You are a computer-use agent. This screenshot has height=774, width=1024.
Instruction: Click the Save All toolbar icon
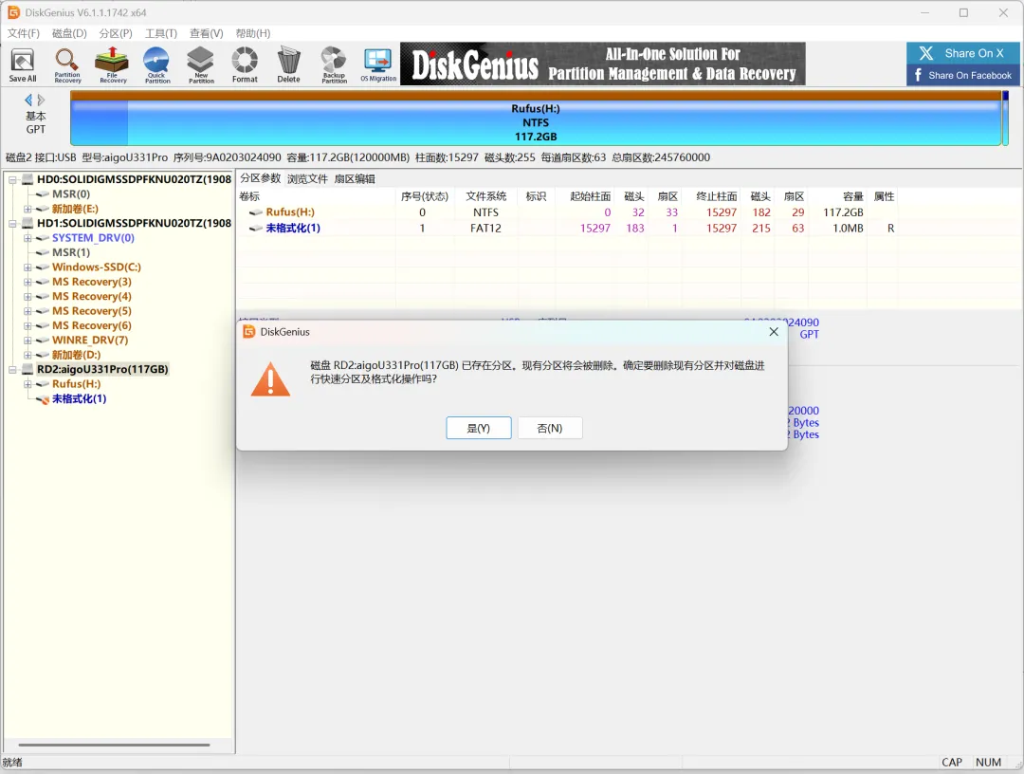point(23,65)
